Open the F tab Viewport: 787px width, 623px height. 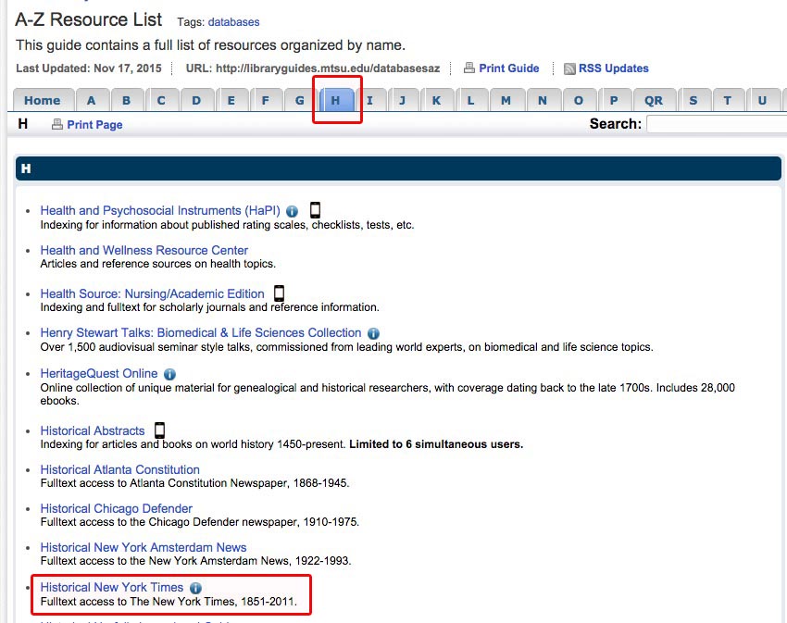(266, 100)
